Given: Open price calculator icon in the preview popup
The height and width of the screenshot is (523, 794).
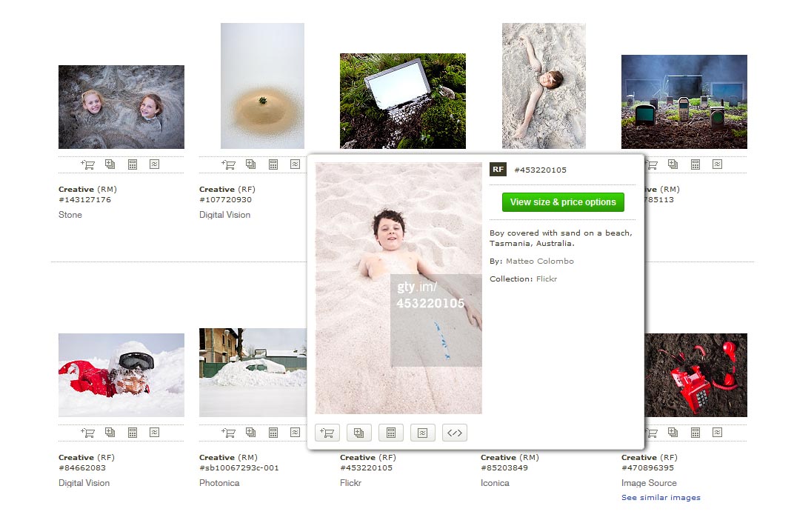Looking at the screenshot, I should (x=391, y=433).
